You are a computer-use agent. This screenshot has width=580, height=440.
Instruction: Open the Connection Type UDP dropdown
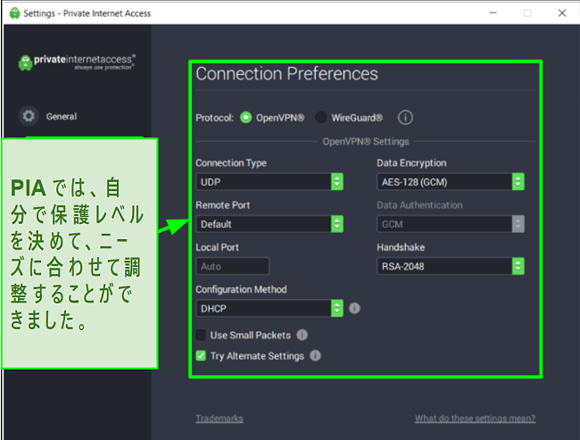coord(269,182)
